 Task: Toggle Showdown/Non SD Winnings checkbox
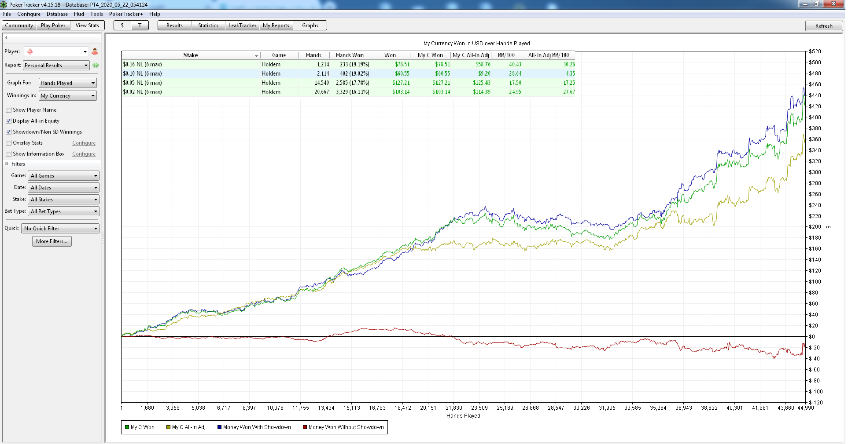point(8,132)
